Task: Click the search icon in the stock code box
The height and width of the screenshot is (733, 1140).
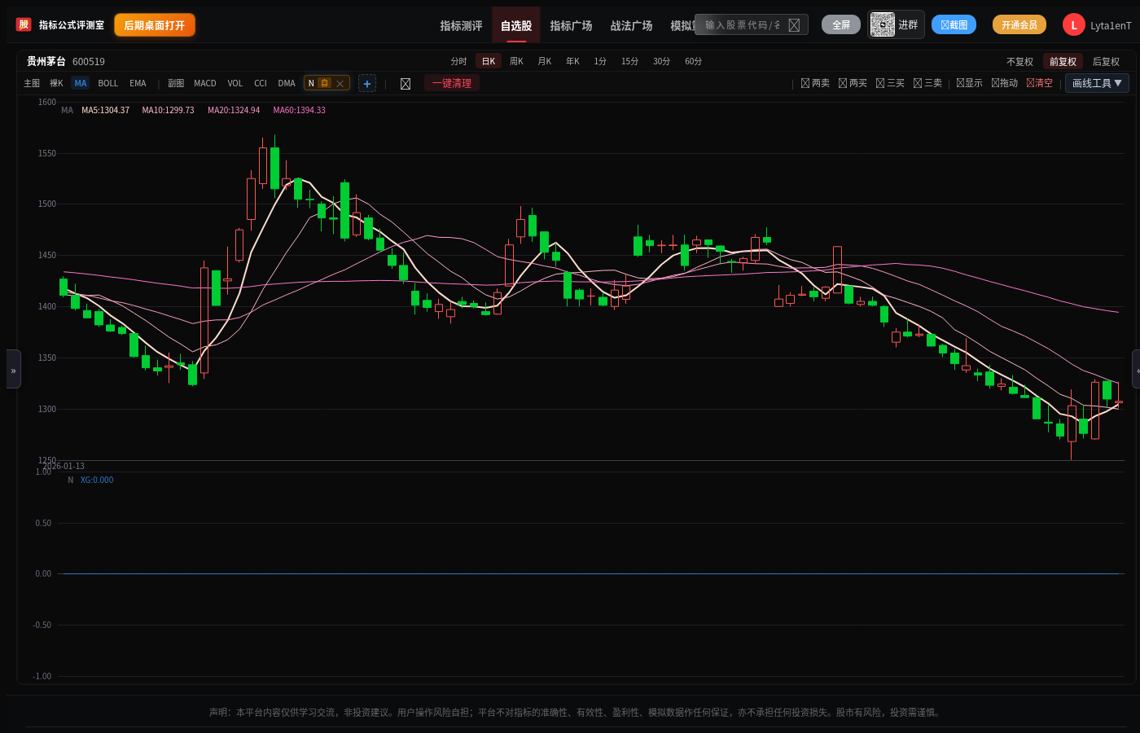Action: tap(794, 25)
